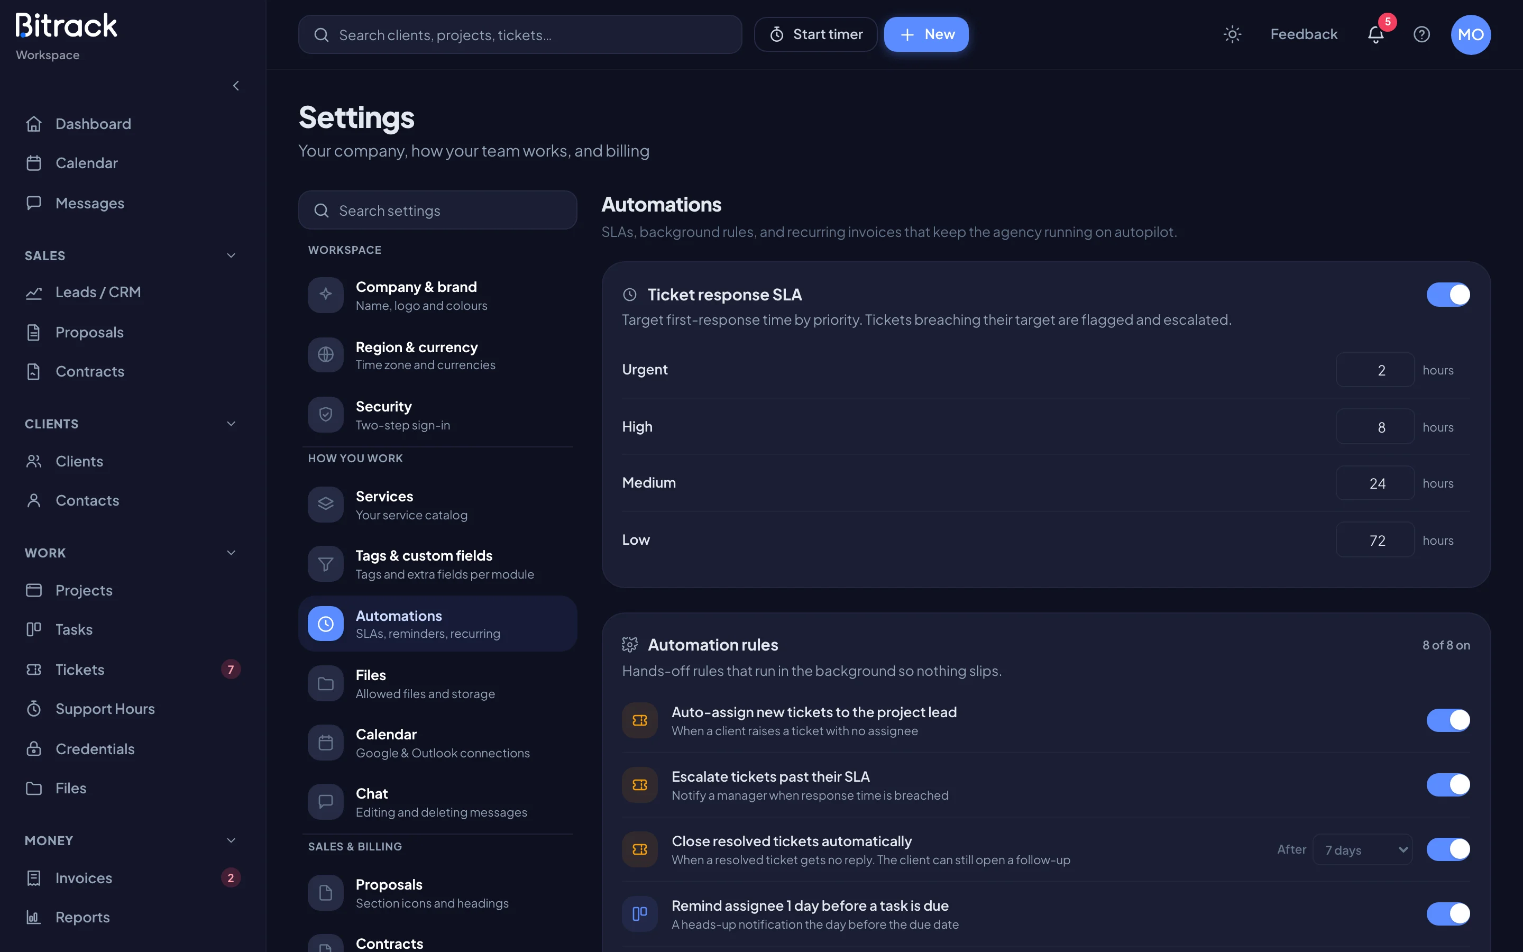Image resolution: width=1523 pixels, height=952 pixels.
Task: Click the Support Hours stopwatch icon
Action: click(34, 709)
